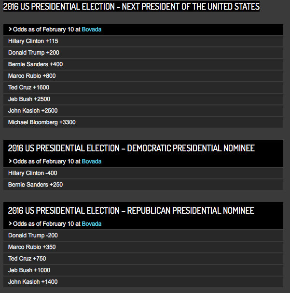Screen dimensions: 290x293
Task: Choose the Bernie Sanders +400 row
Action: [143, 64]
